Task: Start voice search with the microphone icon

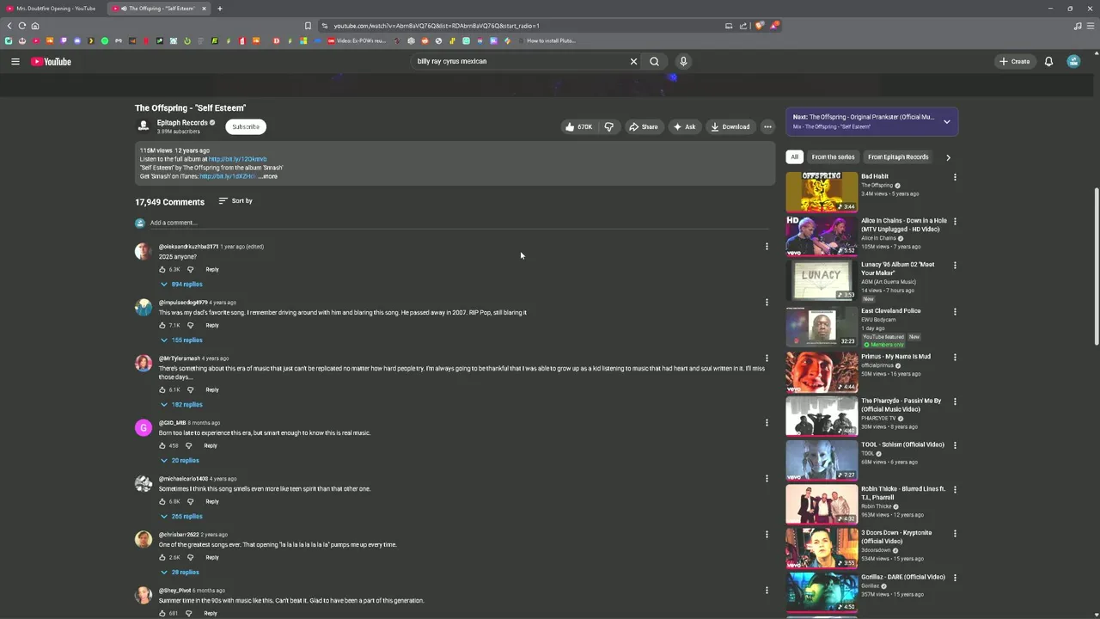Action: click(683, 61)
